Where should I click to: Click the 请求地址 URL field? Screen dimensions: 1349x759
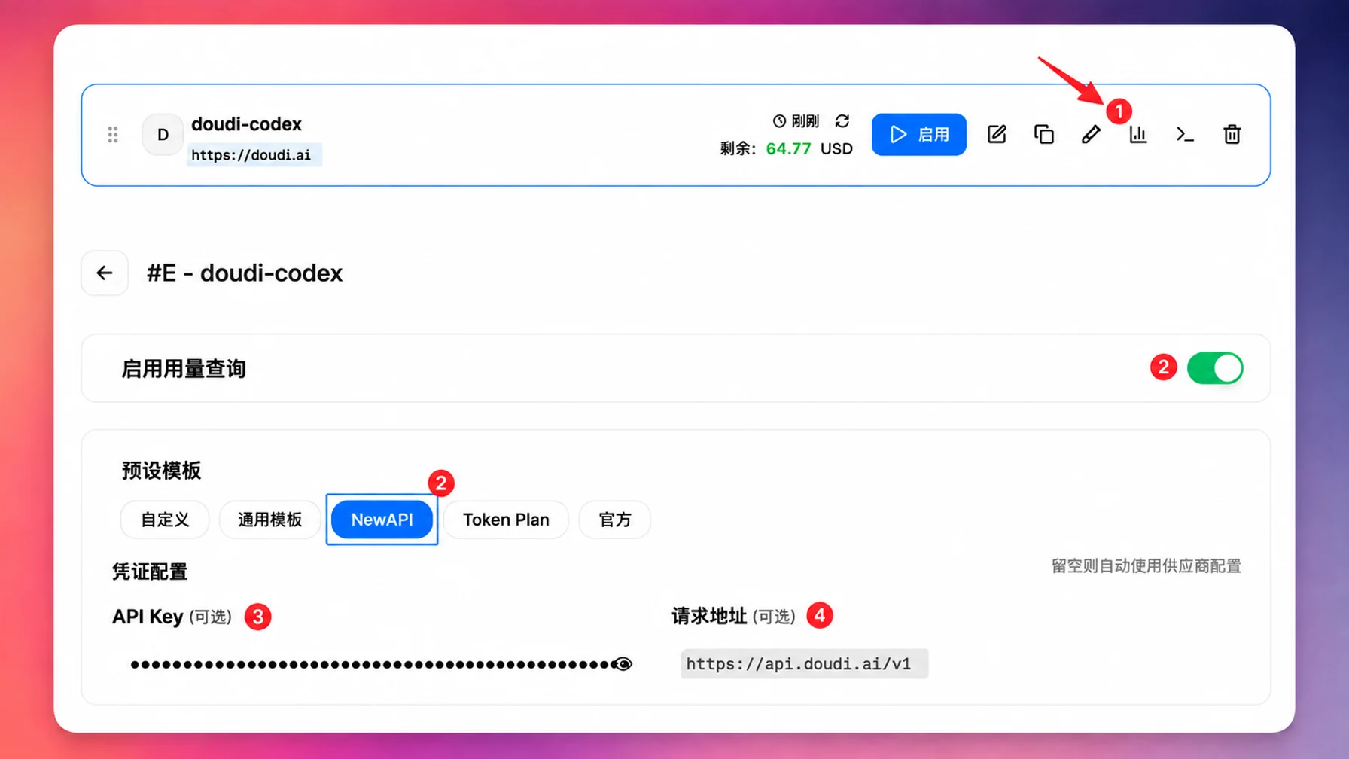click(804, 664)
